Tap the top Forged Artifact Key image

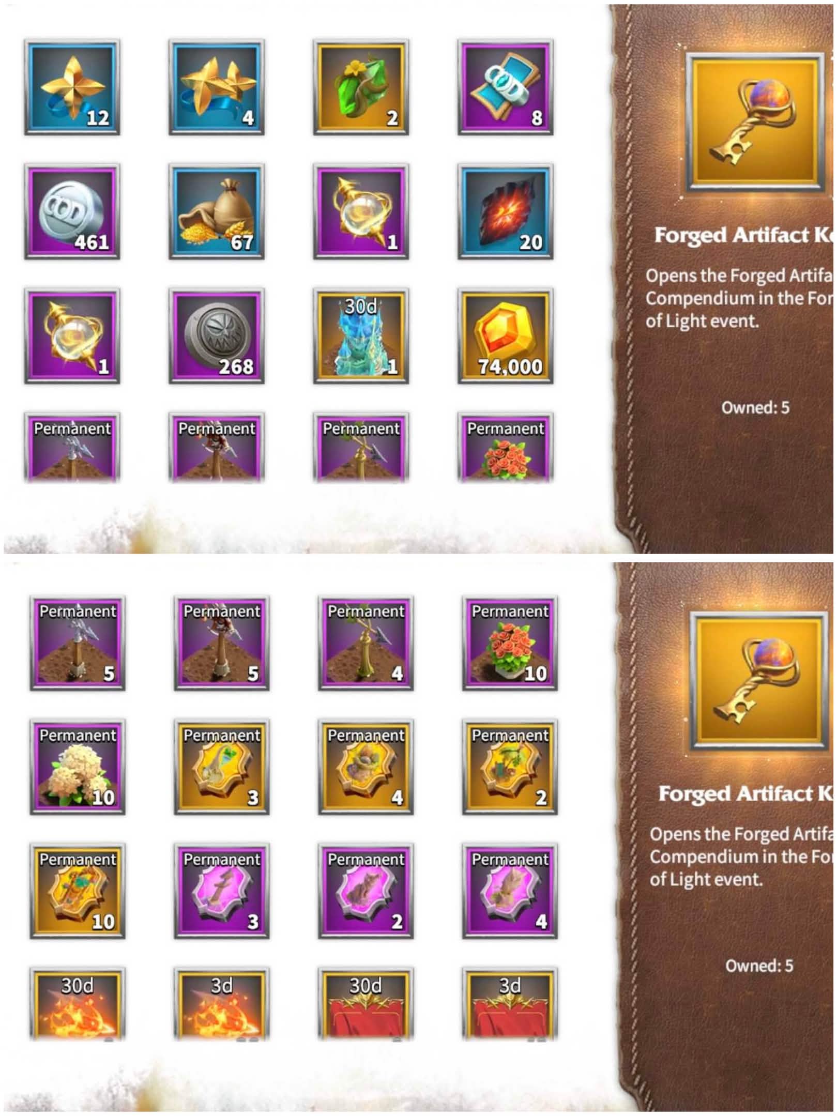coord(755,122)
